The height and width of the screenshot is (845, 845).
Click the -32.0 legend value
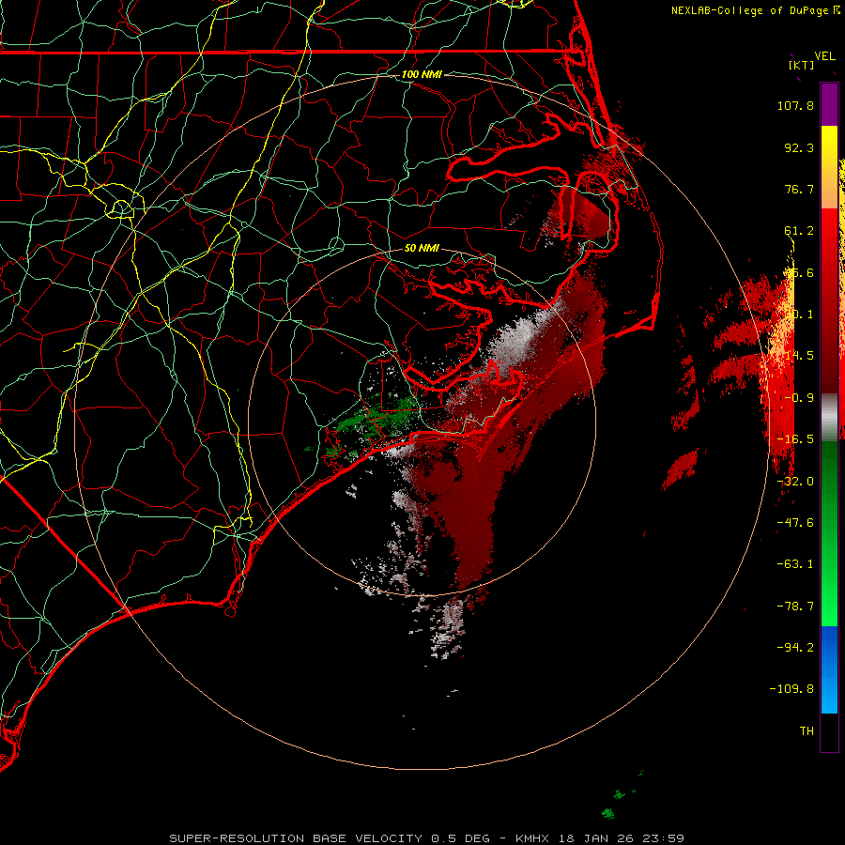(x=795, y=482)
